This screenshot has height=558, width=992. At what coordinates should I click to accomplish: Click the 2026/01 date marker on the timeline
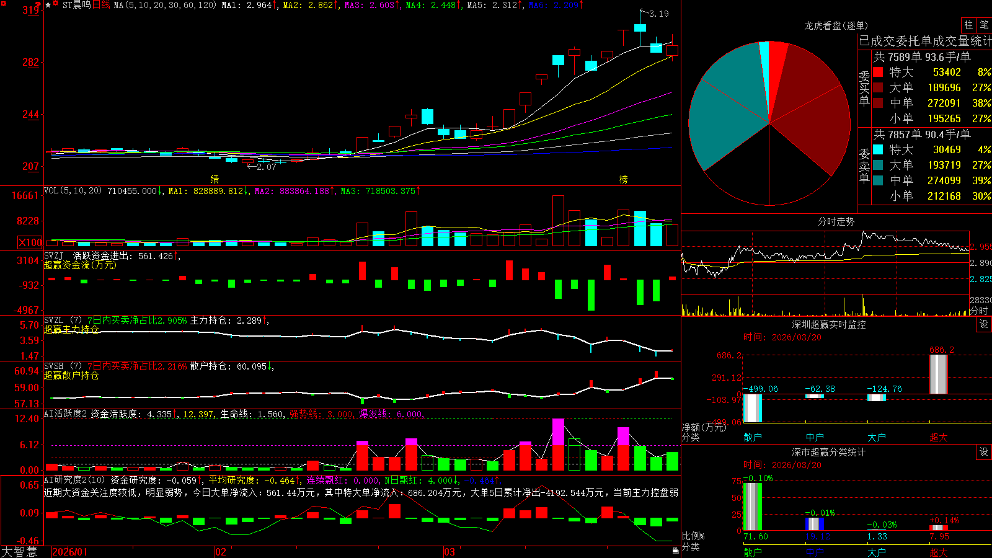70,552
